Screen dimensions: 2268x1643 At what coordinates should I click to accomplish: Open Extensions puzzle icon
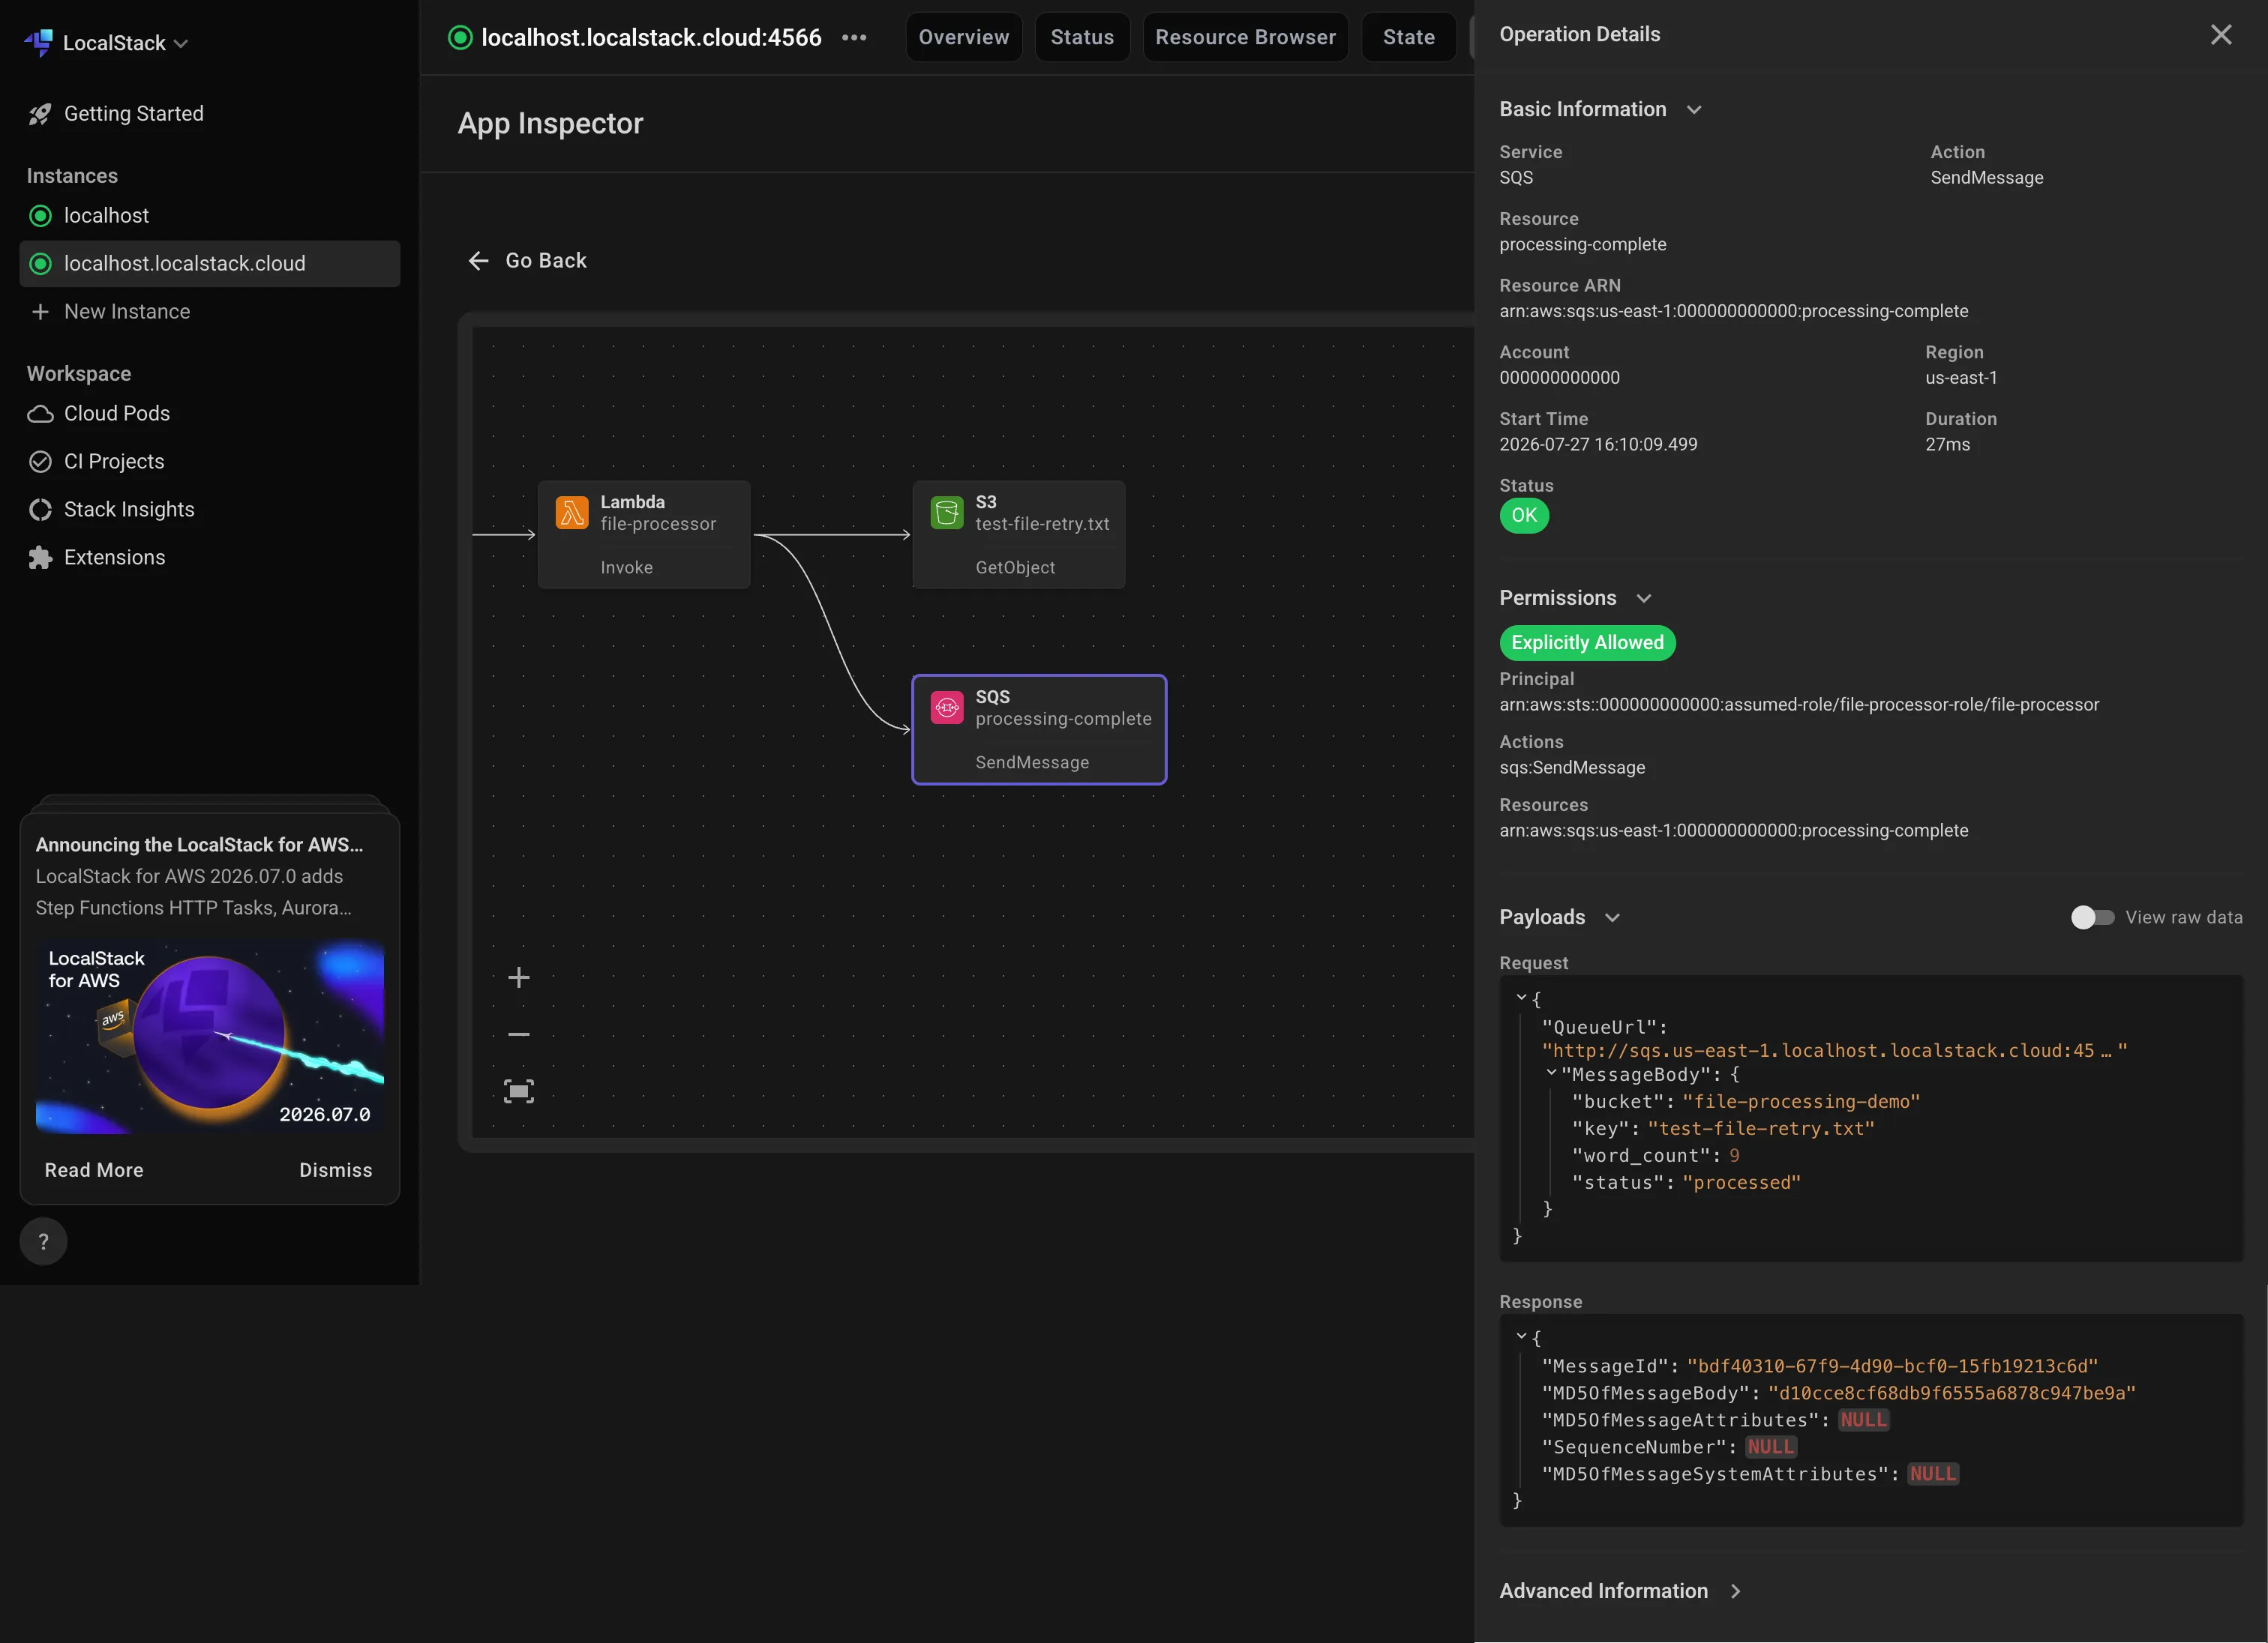point(40,558)
